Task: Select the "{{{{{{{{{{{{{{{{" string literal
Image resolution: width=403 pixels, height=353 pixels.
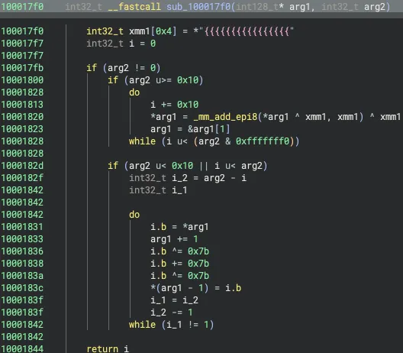Action: pyautogui.click(x=247, y=31)
